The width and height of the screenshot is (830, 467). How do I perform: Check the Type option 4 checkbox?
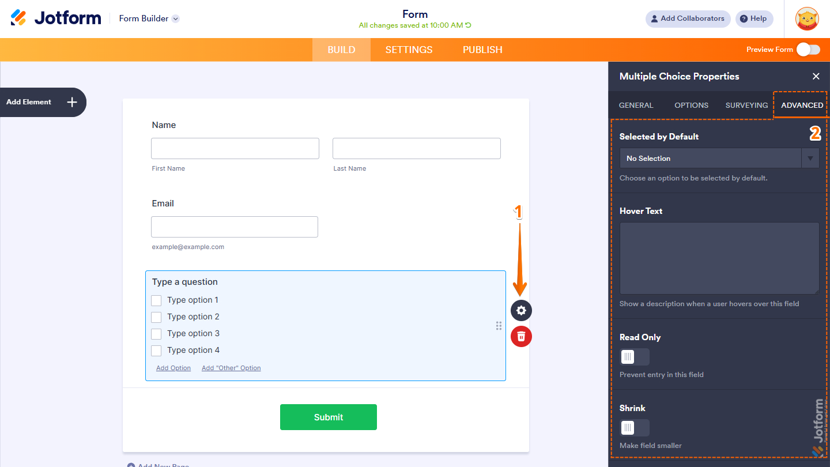tap(156, 351)
